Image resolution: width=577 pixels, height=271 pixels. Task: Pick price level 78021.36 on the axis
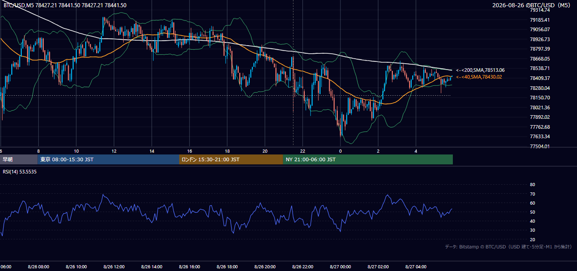(540, 107)
